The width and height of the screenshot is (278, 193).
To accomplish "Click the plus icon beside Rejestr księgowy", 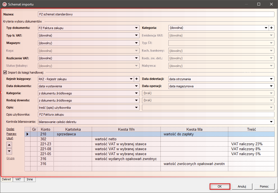I will coord(136,79).
